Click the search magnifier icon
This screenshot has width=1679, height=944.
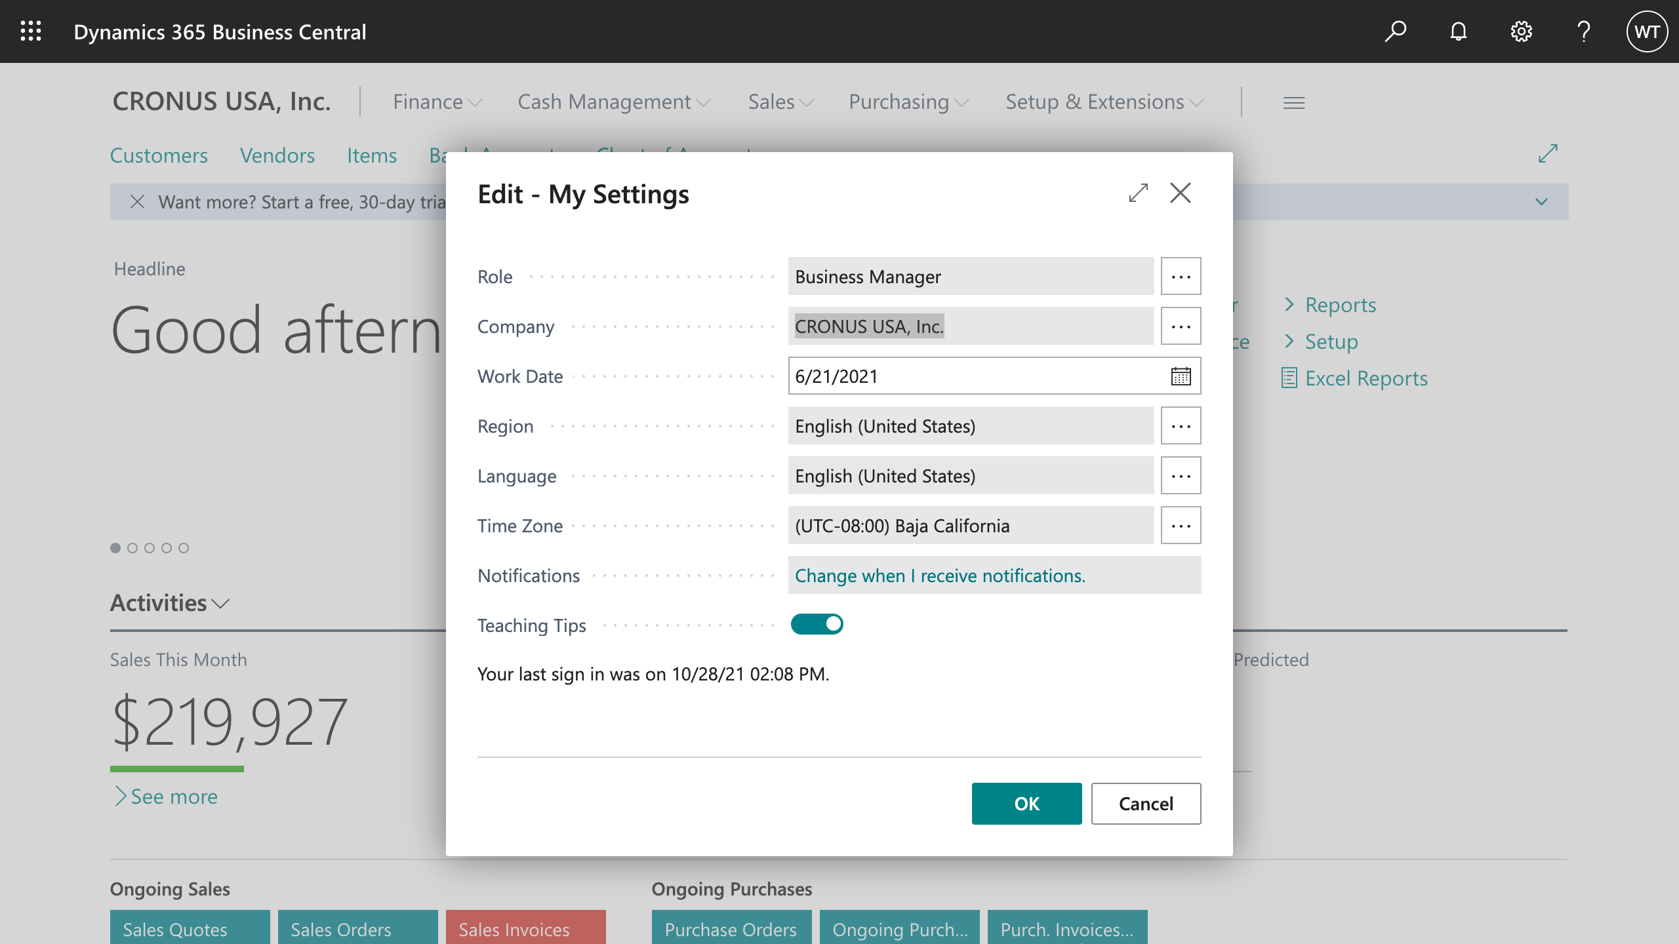pos(1395,31)
